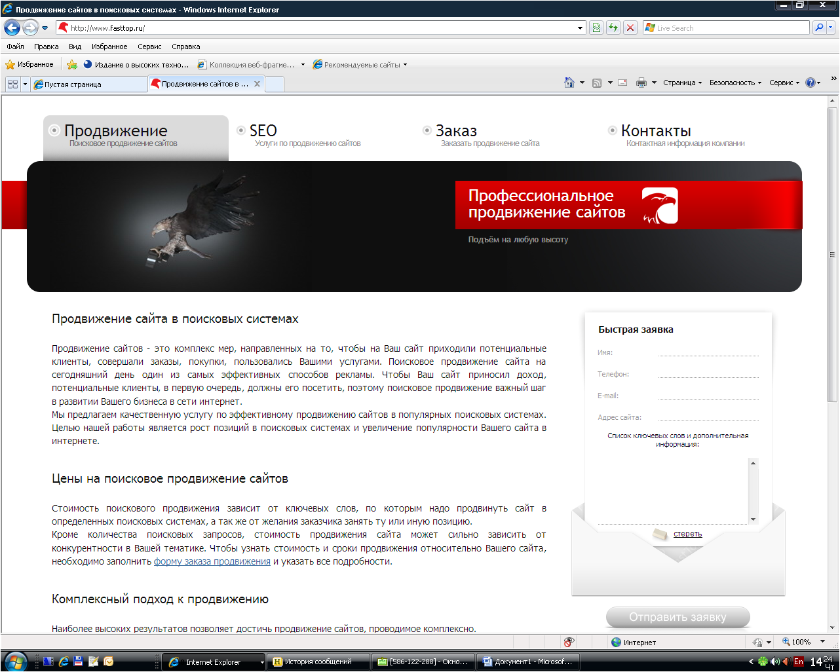
Task: Click the Print icon in command bar
Action: pyautogui.click(x=641, y=83)
